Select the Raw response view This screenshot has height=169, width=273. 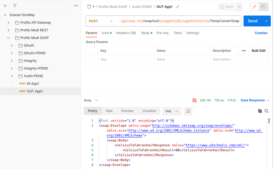(x=109, y=111)
